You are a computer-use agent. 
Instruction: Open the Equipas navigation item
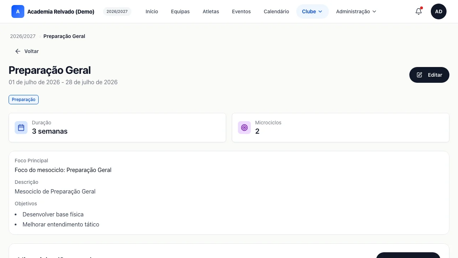(x=180, y=11)
